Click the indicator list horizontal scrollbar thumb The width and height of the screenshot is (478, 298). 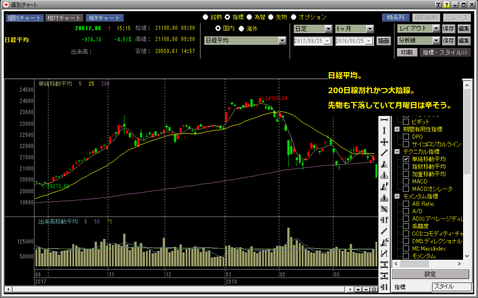(414, 264)
